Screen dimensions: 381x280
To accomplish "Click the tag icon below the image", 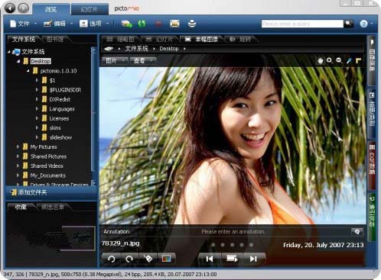I will [x=148, y=259].
